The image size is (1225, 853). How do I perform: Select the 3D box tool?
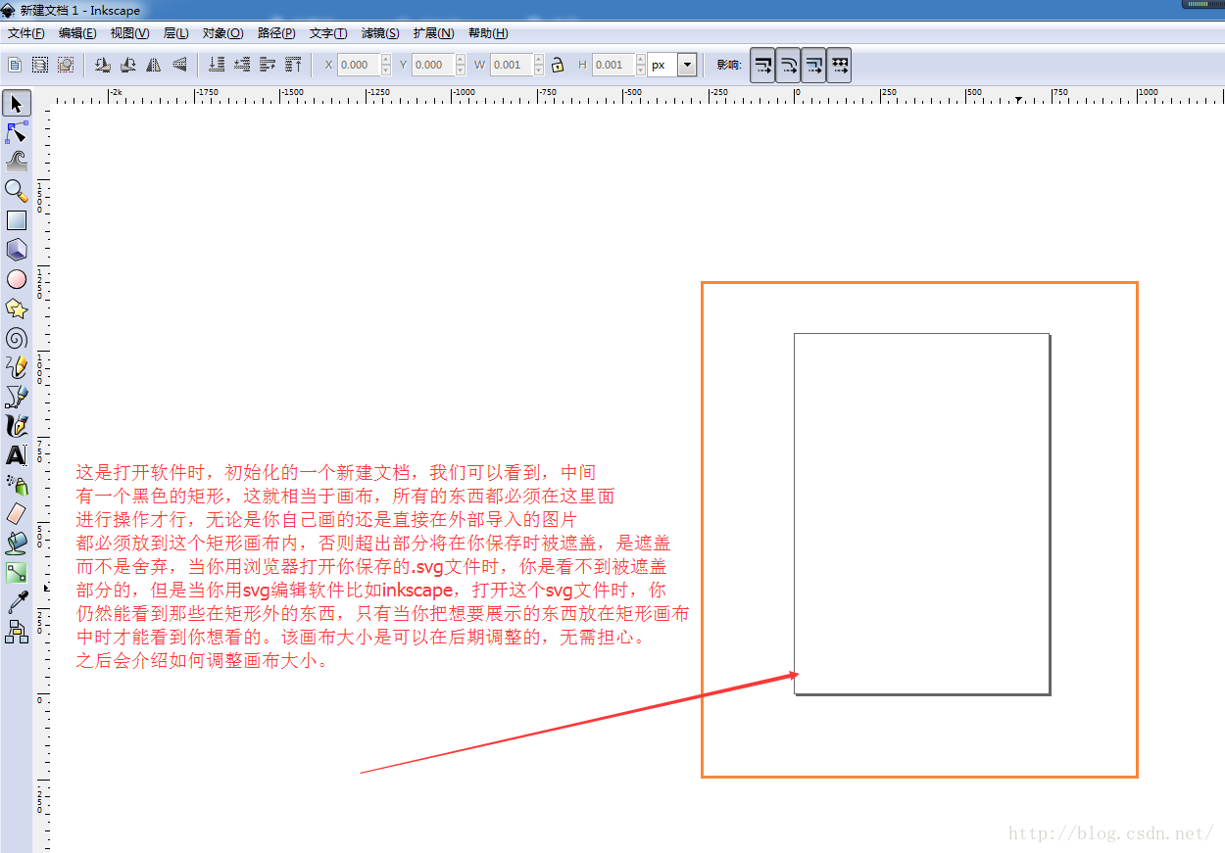pos(17,250)
